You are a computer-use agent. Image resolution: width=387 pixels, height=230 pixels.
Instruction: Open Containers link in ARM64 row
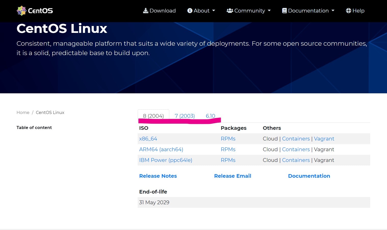pyautogui.click(x=296, y=149)
